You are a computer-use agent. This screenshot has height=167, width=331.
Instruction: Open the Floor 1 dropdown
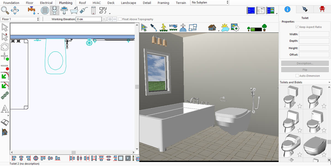coord(20,19)
